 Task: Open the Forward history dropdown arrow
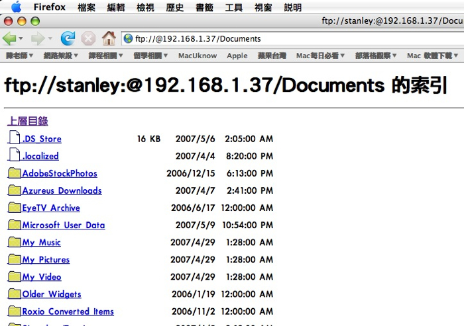[50, 38]
